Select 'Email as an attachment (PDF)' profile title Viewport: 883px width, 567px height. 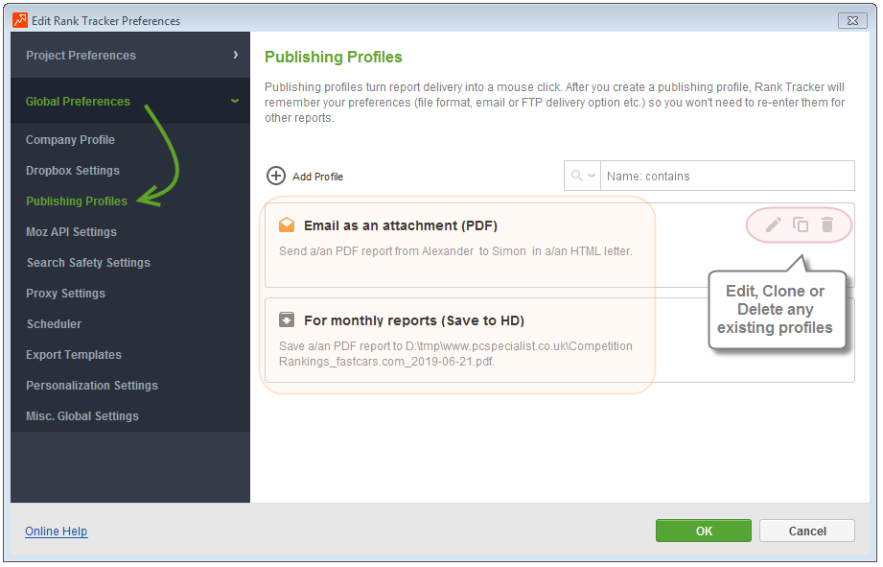coord(401,225)
